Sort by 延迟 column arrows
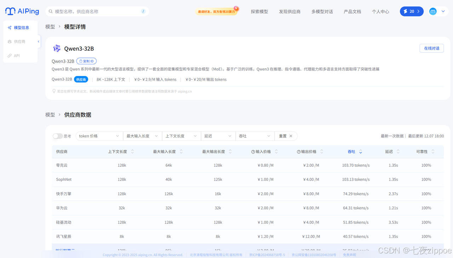 (x=398, y=152)
